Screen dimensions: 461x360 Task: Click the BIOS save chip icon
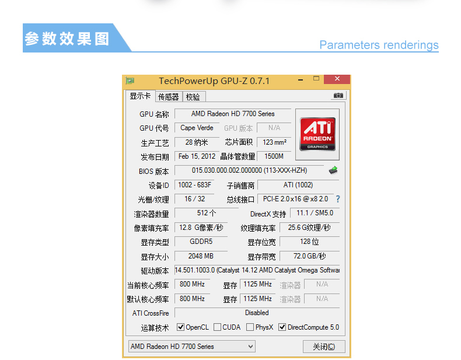click(333, 170)
